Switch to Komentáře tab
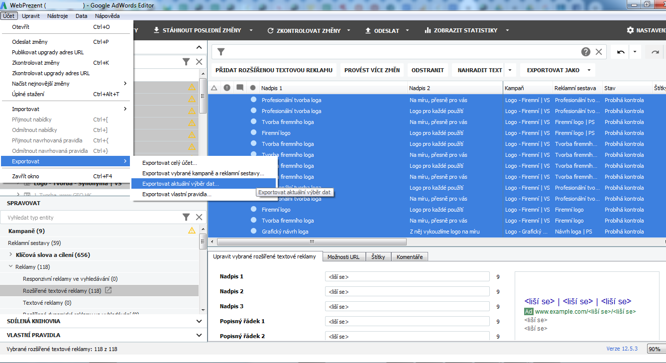The height and width of the screenshot is (363, 666). (410, 257)
